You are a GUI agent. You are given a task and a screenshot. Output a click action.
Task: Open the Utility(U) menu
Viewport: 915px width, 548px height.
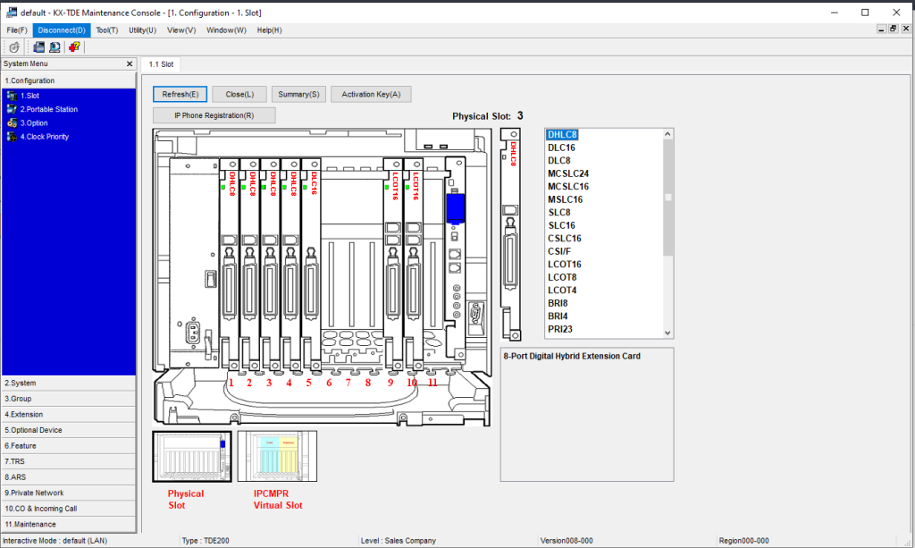click(x=142, y=30)
